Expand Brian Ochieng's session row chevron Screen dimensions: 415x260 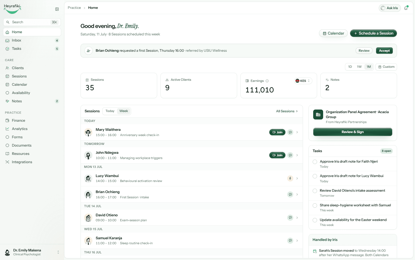coord(297,194)
